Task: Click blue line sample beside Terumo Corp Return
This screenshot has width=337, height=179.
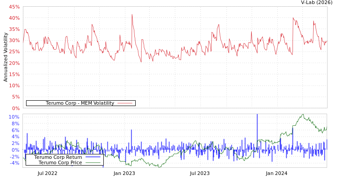Action: click(93, 157)
